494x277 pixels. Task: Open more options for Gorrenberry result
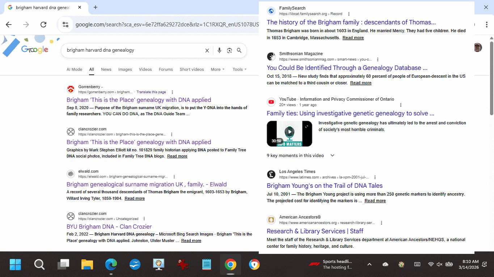tap(172, 92)
